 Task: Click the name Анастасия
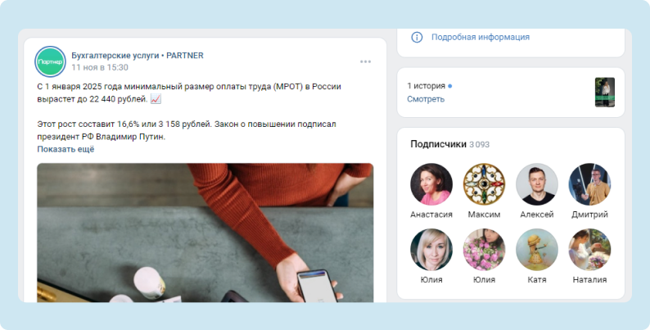[431, 215]
